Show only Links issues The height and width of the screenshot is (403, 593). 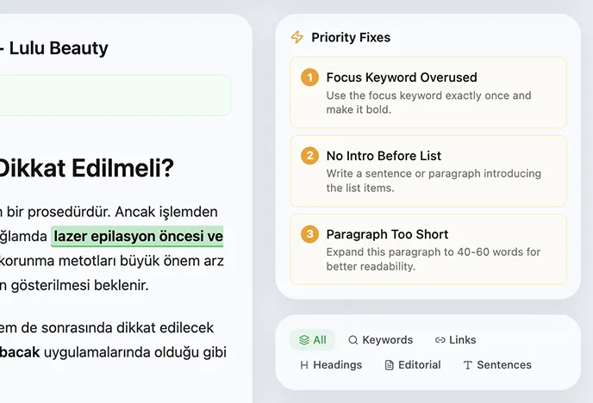click(x=455, y=340)
